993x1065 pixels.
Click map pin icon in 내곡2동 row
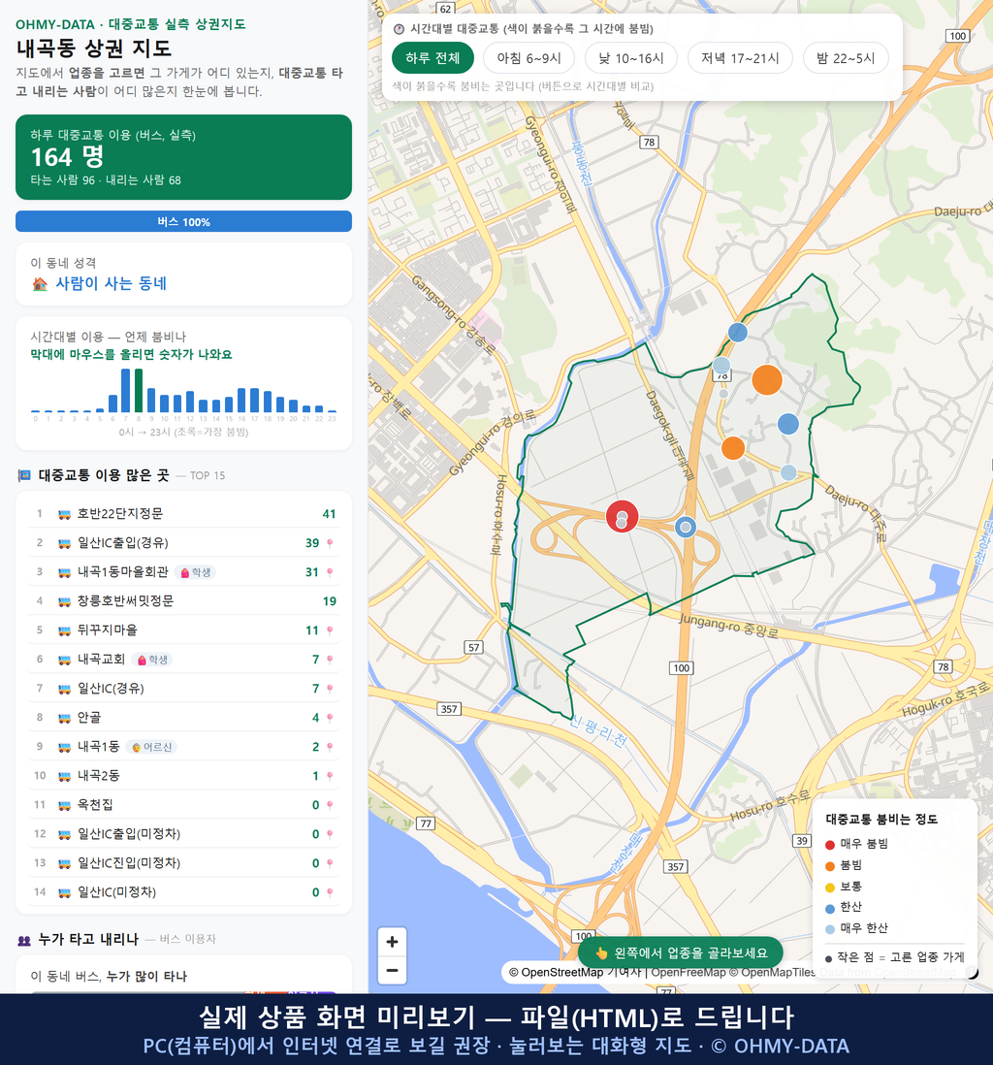(330, 776)
